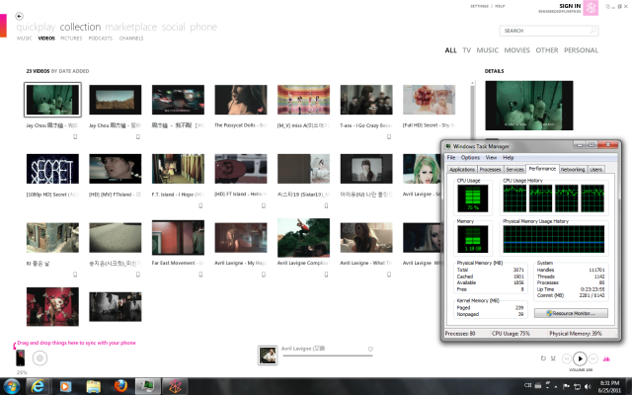Click the heart rating icon for current track
Screen dimensions: 632x395
(370, 349)
